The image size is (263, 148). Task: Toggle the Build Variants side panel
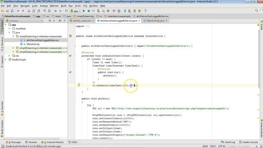[2, 128]
